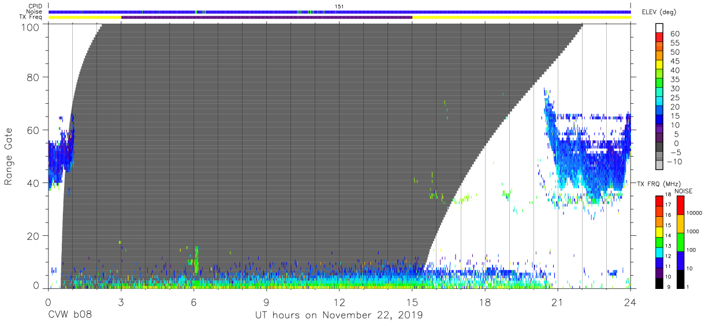The height and width of the screenshot is (327, 709).
Task: Pick the green 13-14 MHz frequency swatch
Action: pos(659,241)
